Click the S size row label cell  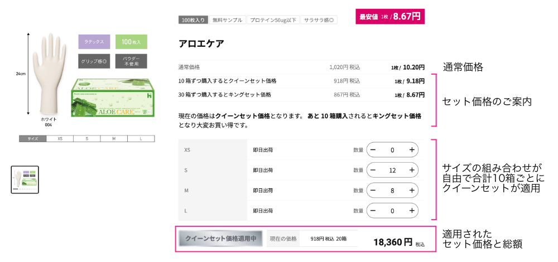point(213,170)
